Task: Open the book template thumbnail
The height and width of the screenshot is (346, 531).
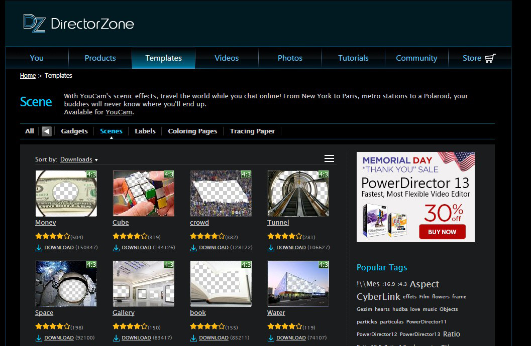Action: tap(221, 283)
